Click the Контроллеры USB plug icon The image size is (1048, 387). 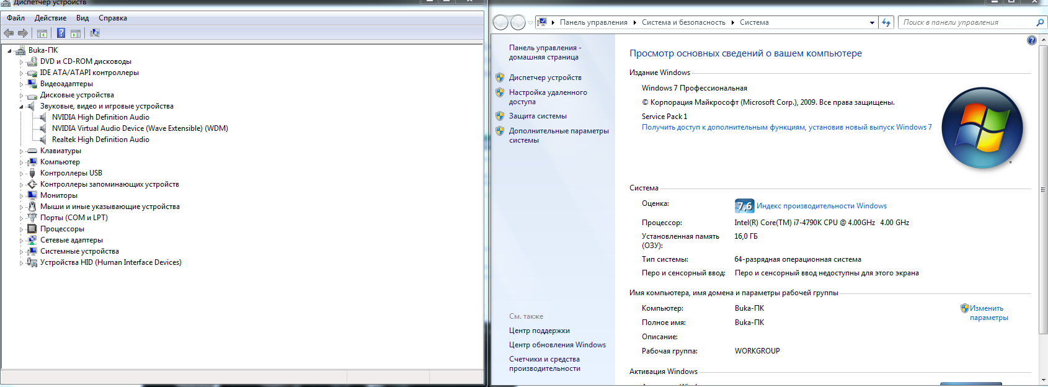pyautogui.click(x=32, y=173)
